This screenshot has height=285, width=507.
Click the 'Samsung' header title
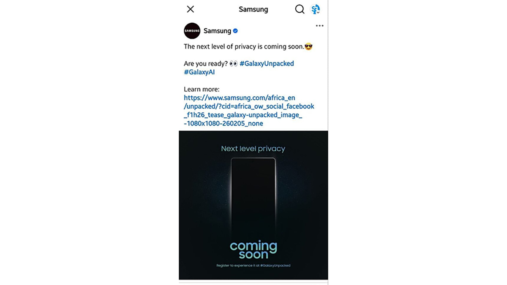click(x=253, y=9)
